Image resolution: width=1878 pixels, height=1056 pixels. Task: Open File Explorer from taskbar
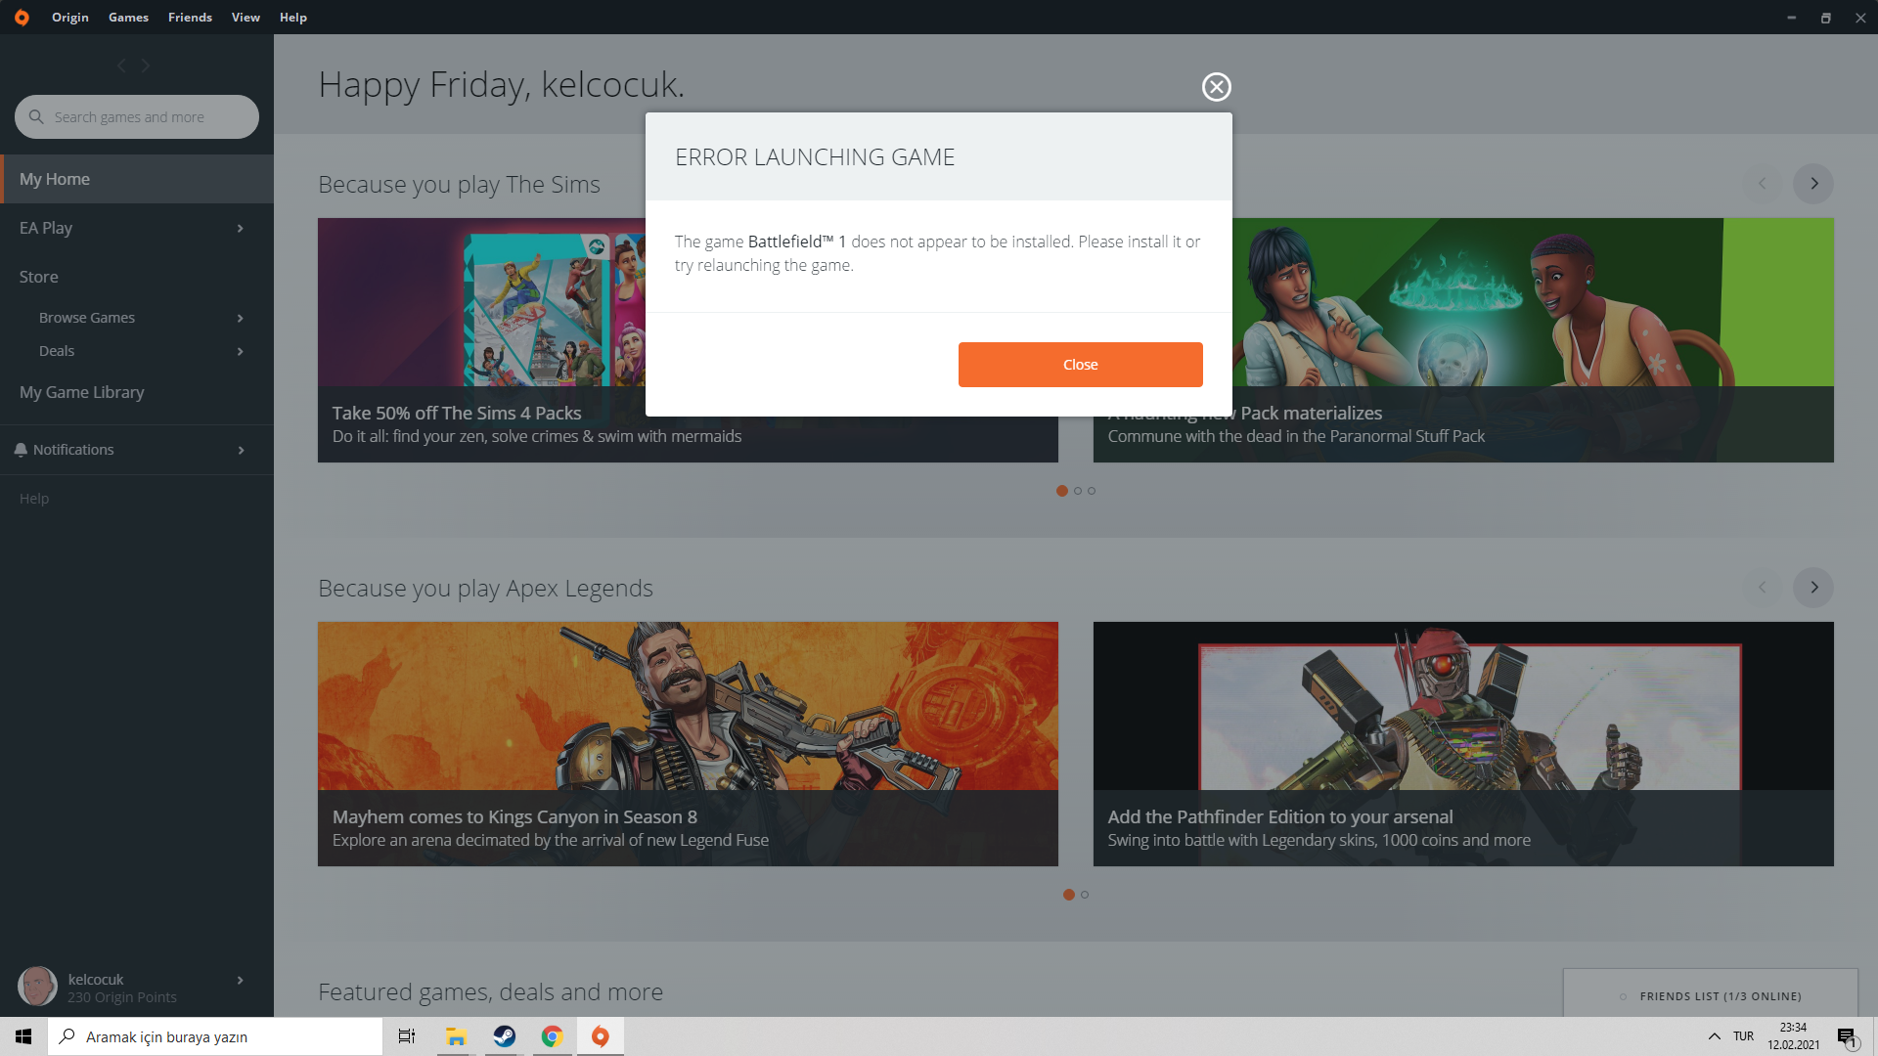[456, 1036]
